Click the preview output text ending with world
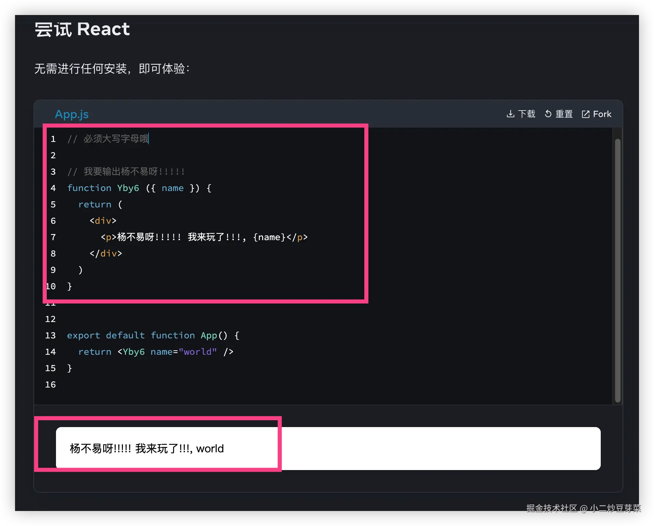This screenshot has width=654, height=526. 147,449
